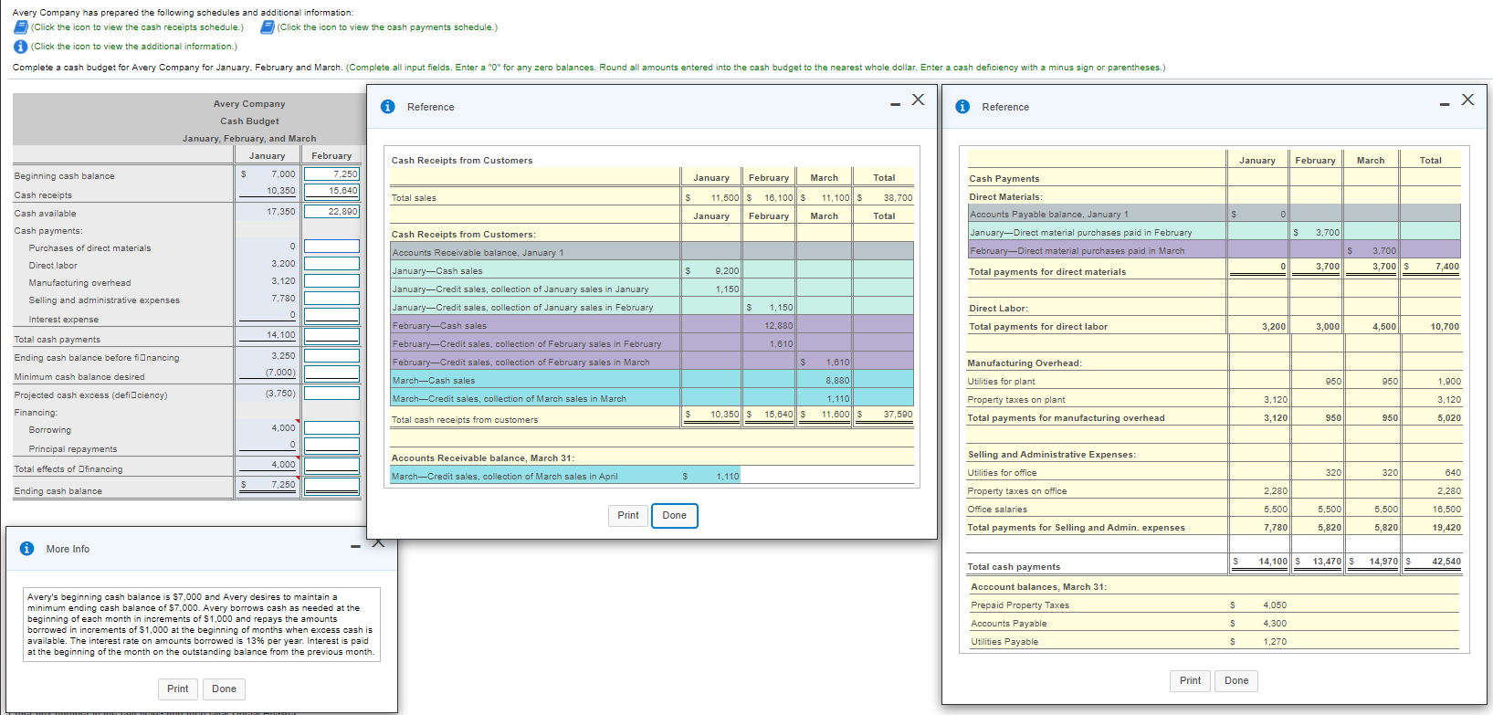Click Accounts Payable balance, January 1 row
The height and width of the screenshot is (715, 1493).
click(1214, 215)
